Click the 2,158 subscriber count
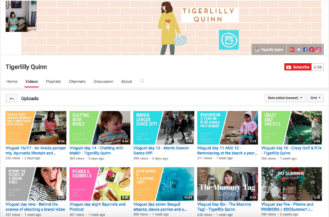 coord(318,67)
